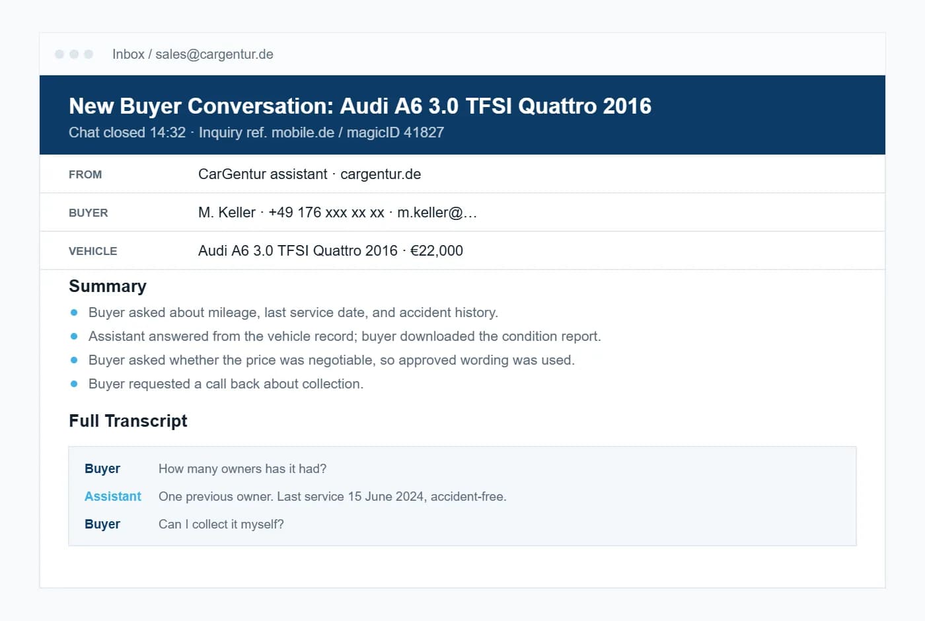Click the first window control dot
Viewport: 925px width, 621px height.
59,54
